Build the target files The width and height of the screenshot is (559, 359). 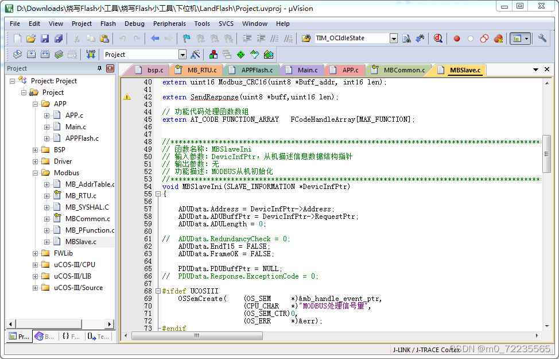point(31,54)
